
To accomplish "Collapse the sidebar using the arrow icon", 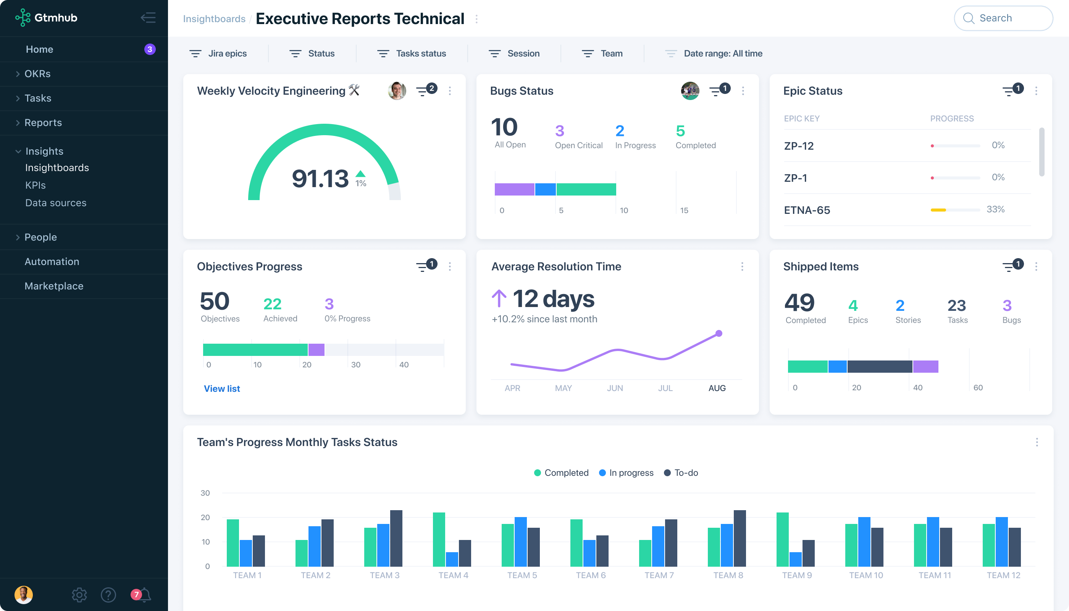I will click(x=148, y=18).
